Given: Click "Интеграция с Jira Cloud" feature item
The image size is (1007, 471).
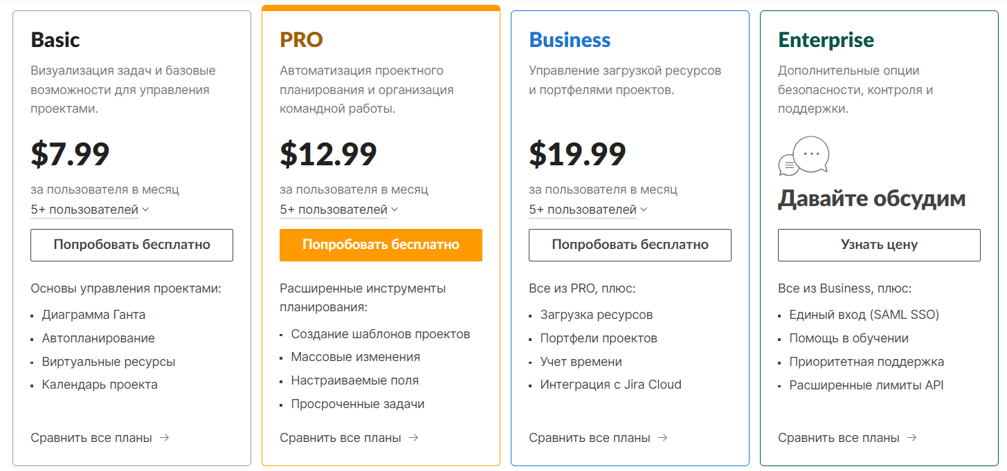Looking at the screenshot, I should [610, 385].
